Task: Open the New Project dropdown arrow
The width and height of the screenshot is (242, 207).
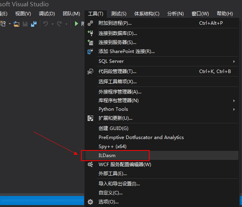Action: coord(10,24)
